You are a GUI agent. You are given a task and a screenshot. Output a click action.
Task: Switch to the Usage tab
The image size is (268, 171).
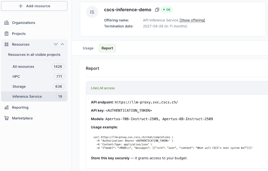88,48
